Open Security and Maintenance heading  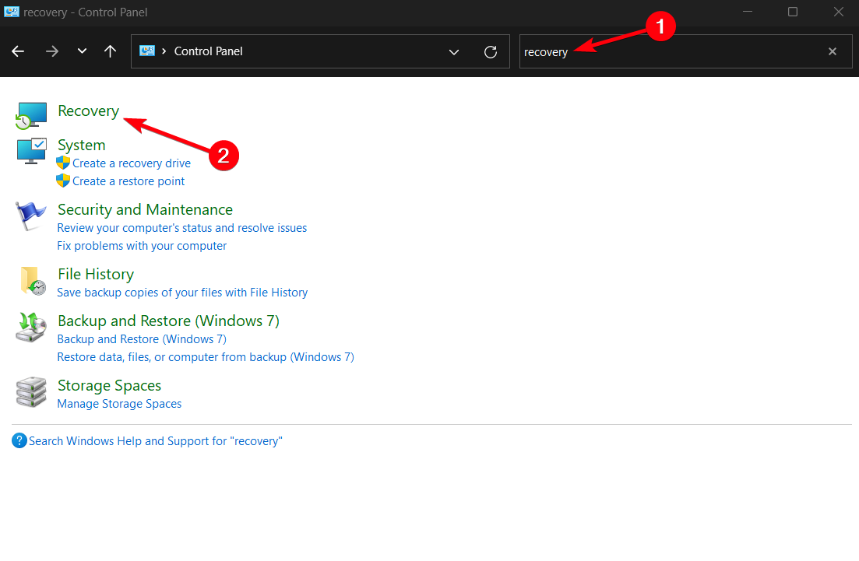pos(145,209)
